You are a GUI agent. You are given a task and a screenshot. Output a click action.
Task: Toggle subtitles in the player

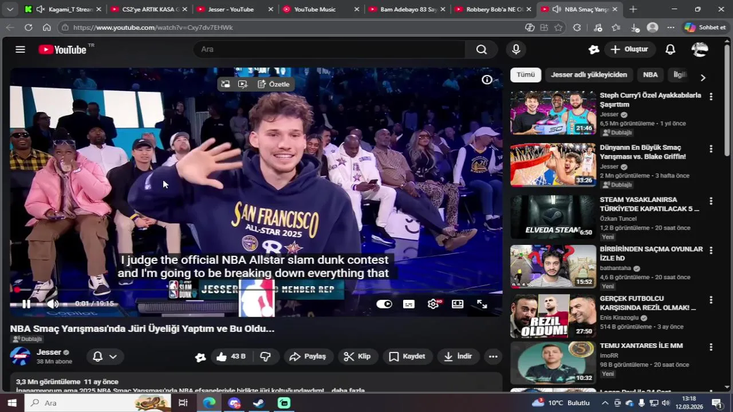point(409,304)
